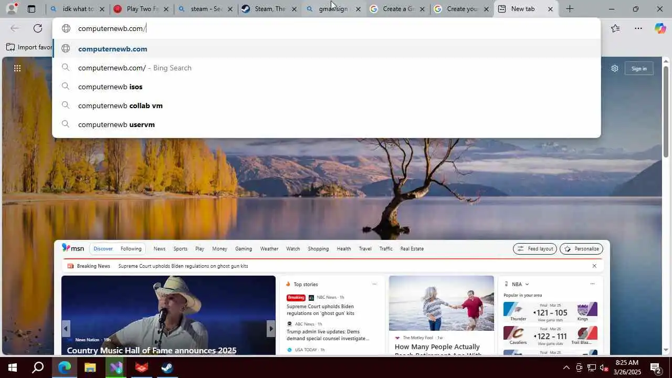Select the Following feed tab
The height and width of the screenshot is (378, 672).
click(x=131, y=249)
